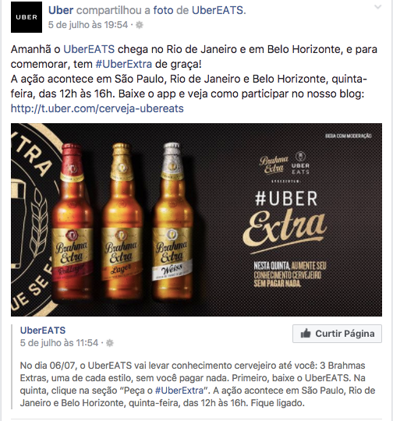The width and height of the screenshot is (393, 421).
Task: Click the thumbs-up icon on Curtir Página
Action: 306,334
